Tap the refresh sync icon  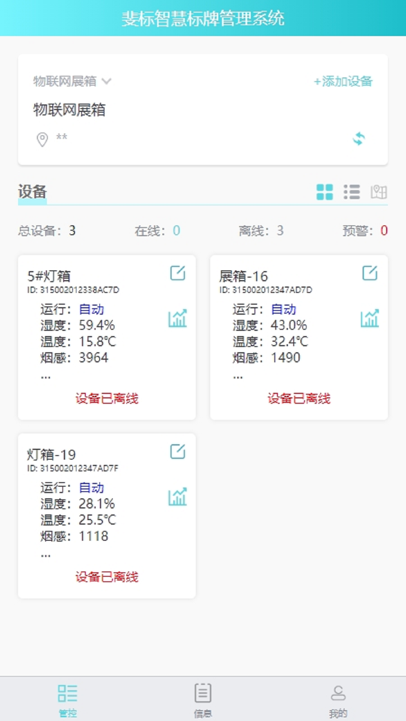tap(359, 139)
